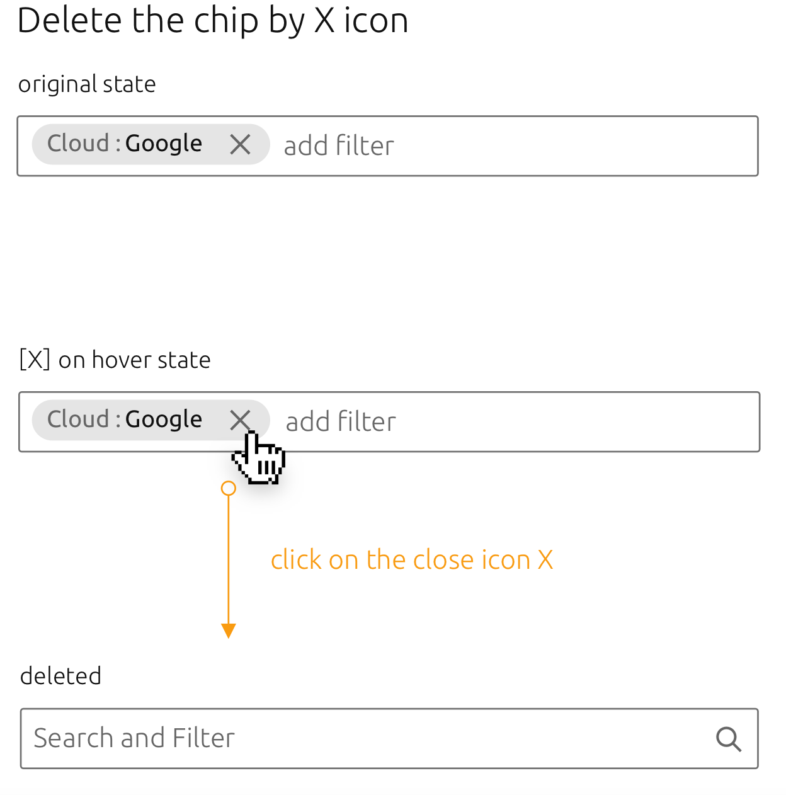Click 'Cloud' text in the original state chip
Image resolution: width=786 pixels, height=795 pixels.
click(78, 144)
